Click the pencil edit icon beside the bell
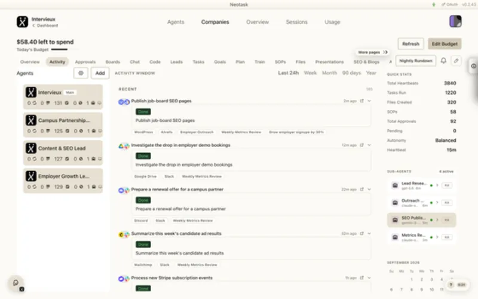478x299 pixels. (456, 61)
